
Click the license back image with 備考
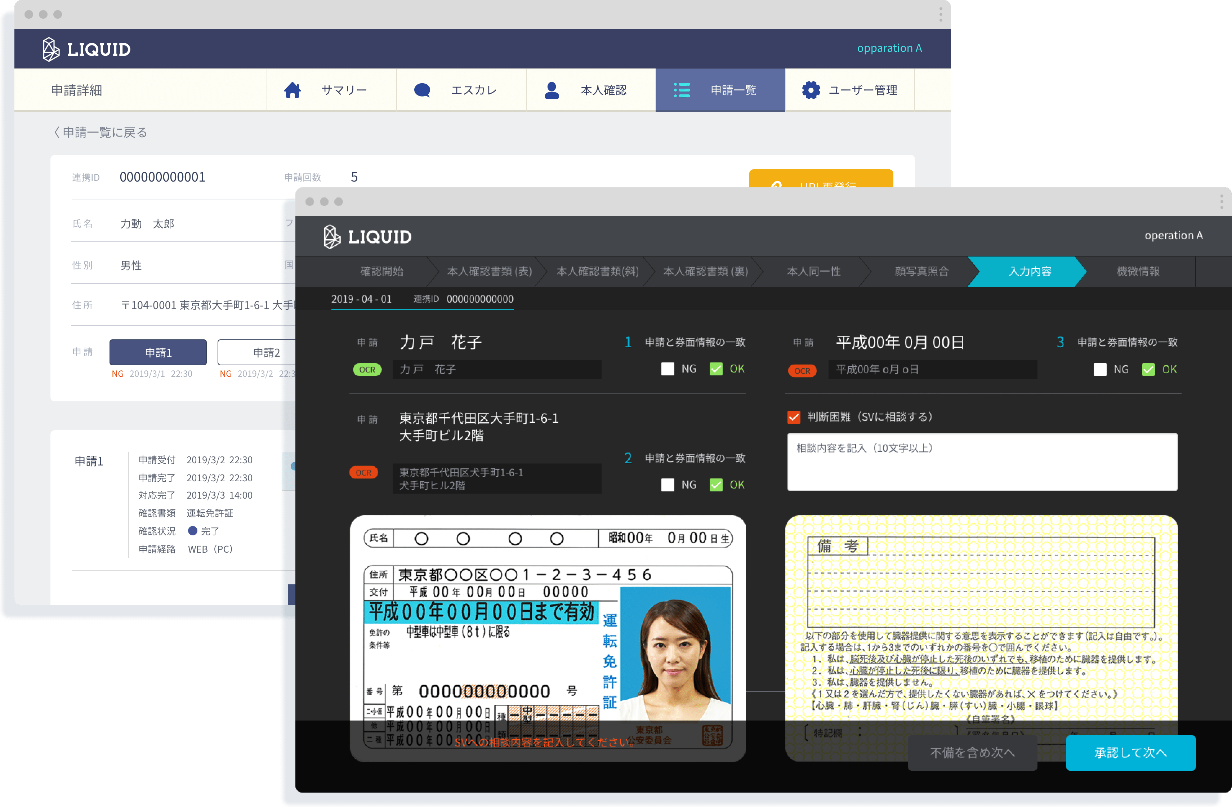pyautogui.click(x=982, y=638)
